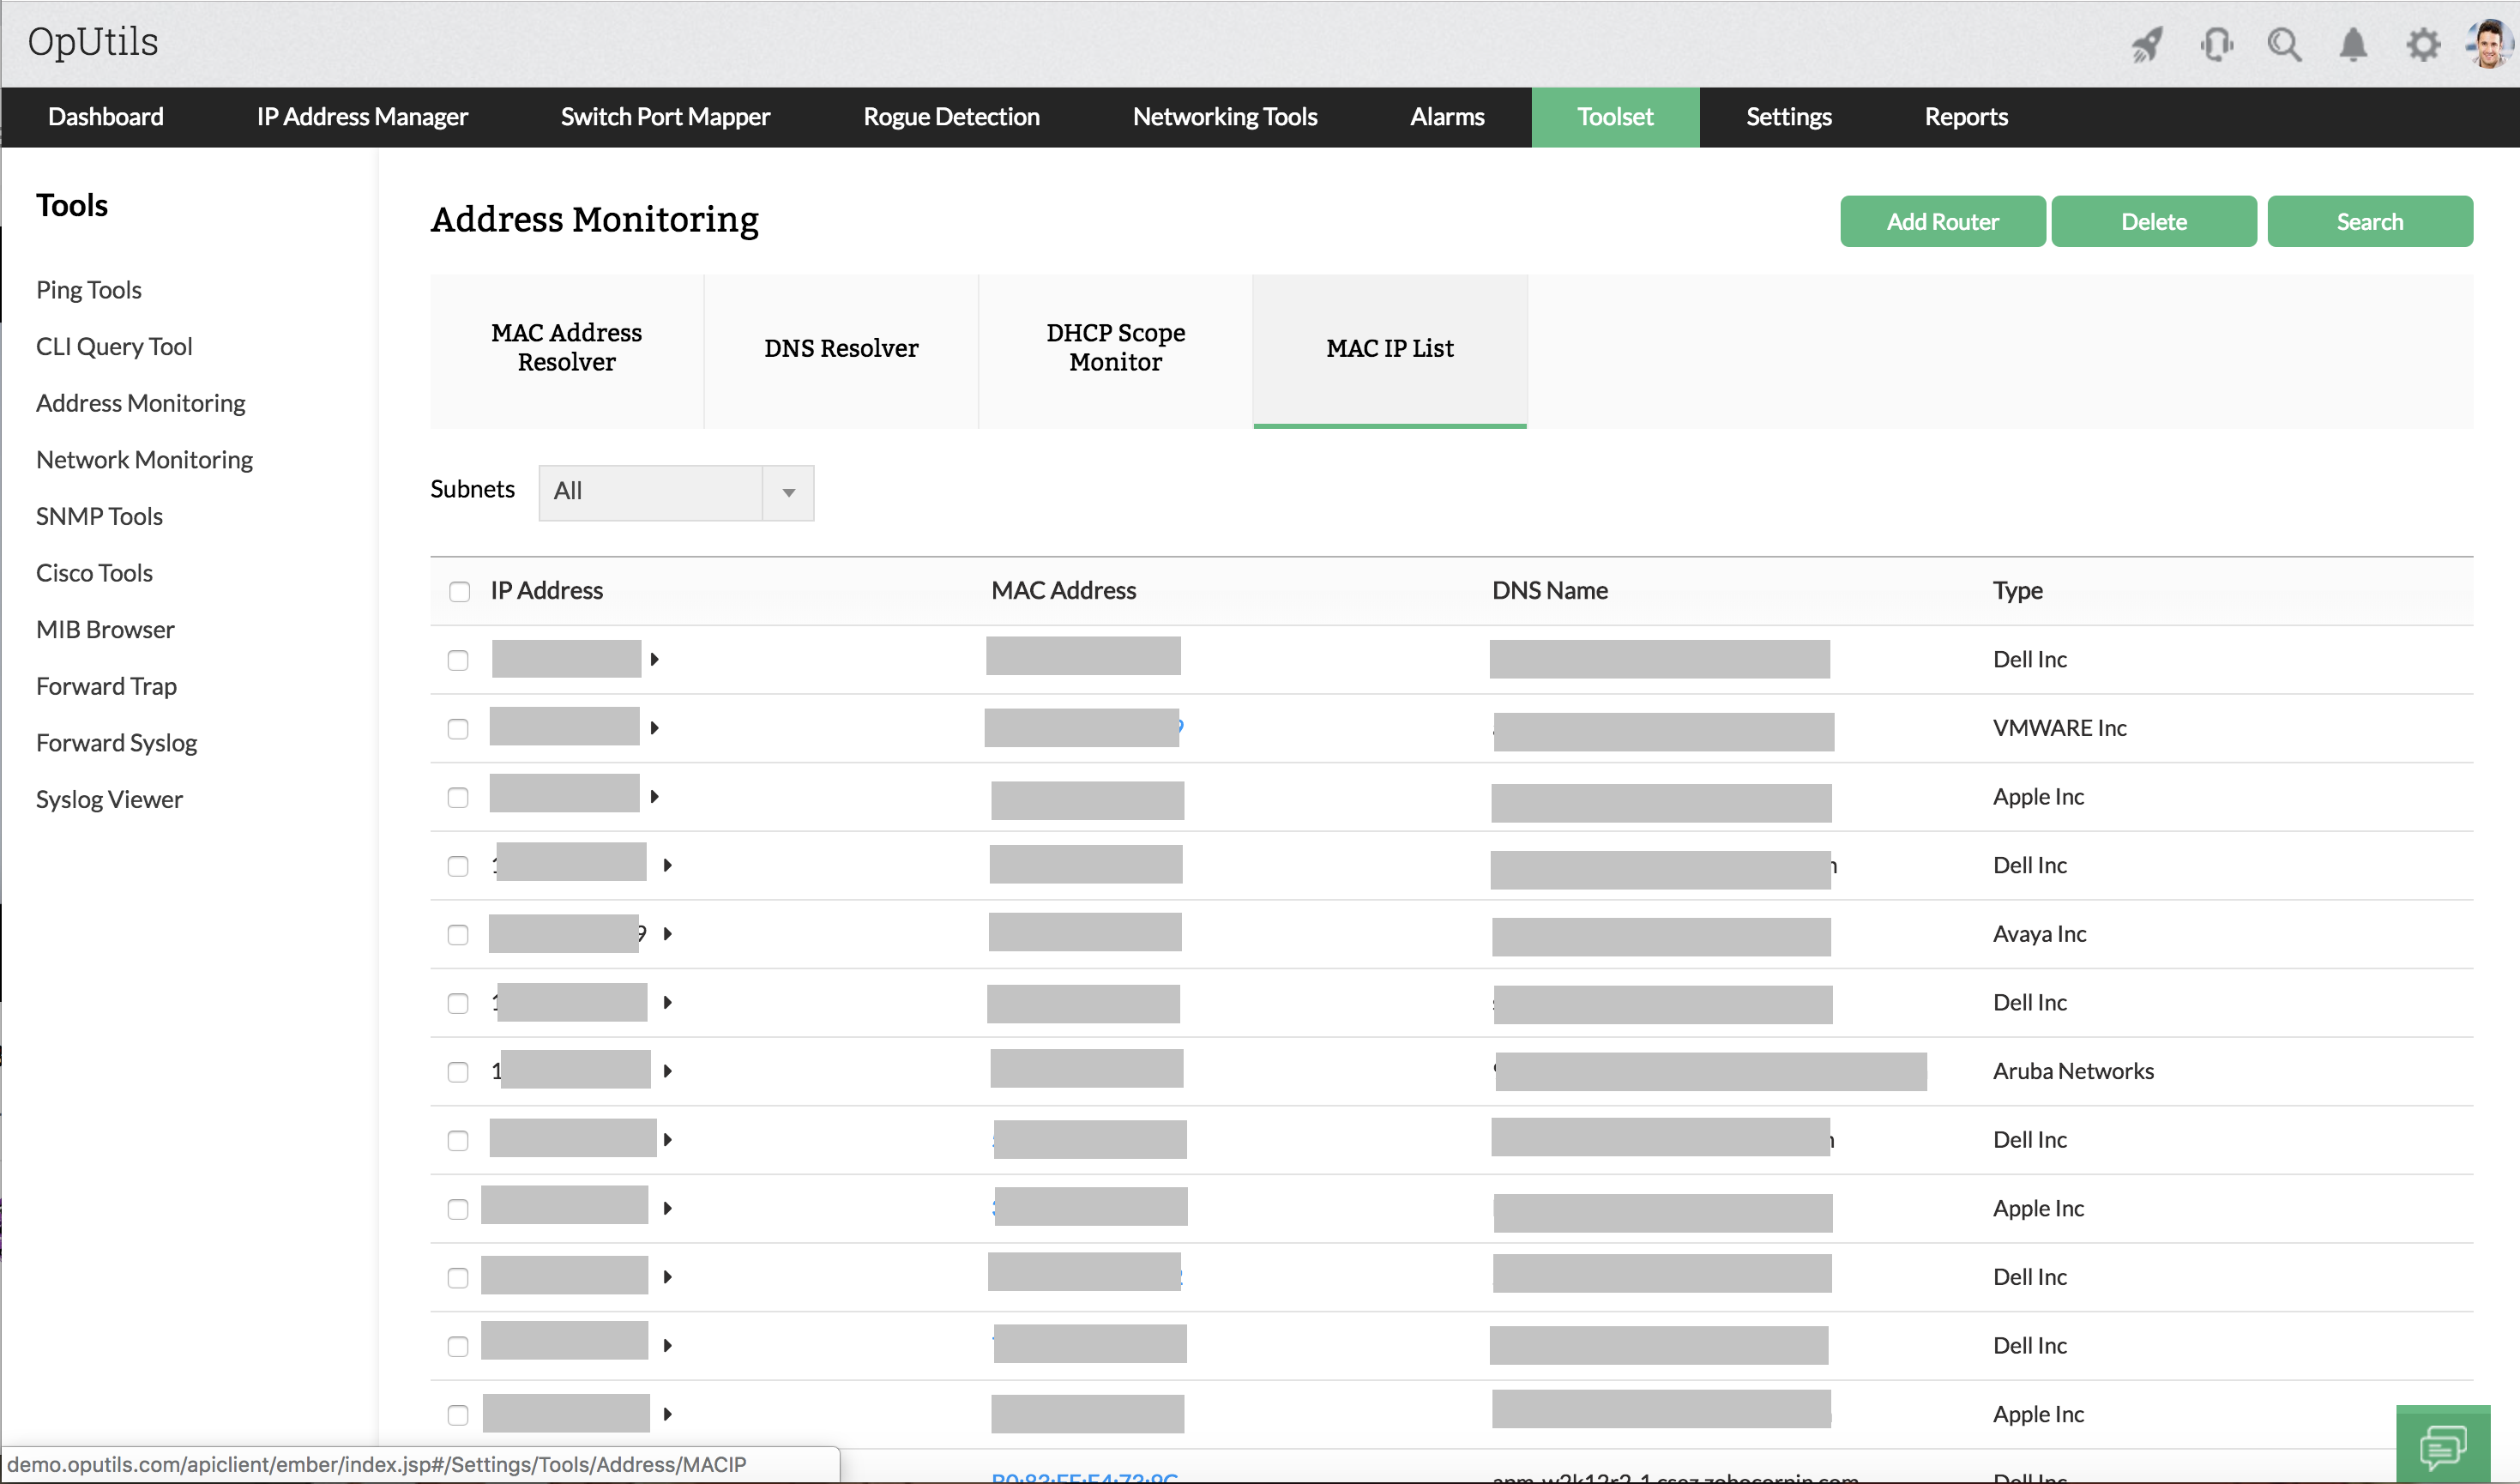Switch to the DNS Resolver tab
2520x1484 pixels.
[x=841, y=348]
